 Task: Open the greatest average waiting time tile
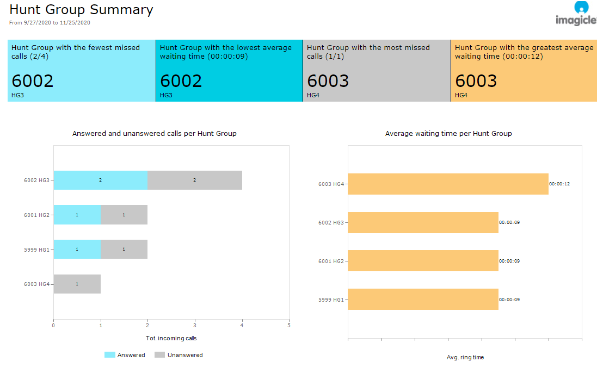pyautogui.click(x=524, y=71)
